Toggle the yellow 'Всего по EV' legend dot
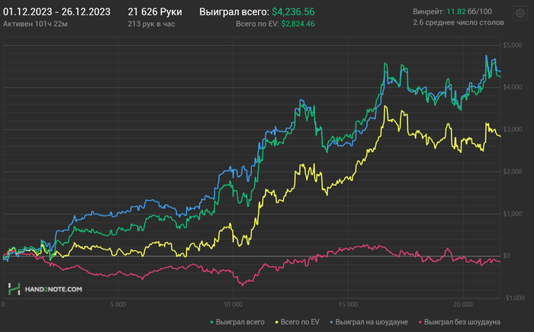 tap(277, 322)
